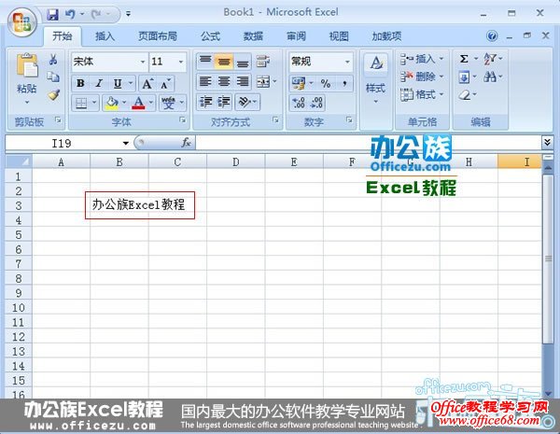Toggle bold formatting
Image resolution: width=560 pixels, height=434 pixels.
(80, 84)
